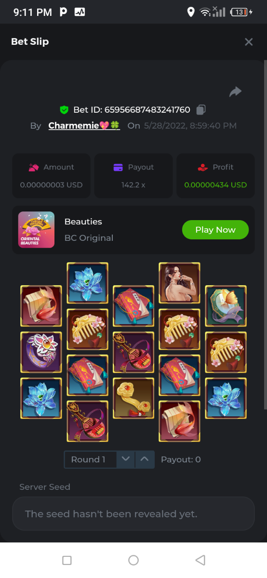Tap the Android back navigation button
The height and width of the screenshot is (578, 267).
coord(200,560)
